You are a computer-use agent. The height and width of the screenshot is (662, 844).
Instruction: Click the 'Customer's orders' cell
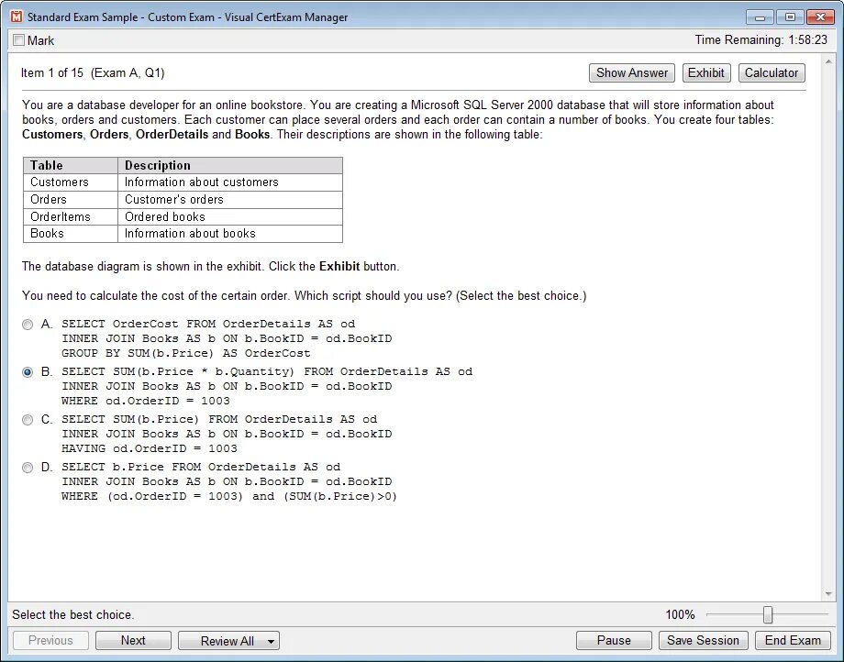point(230,200)
